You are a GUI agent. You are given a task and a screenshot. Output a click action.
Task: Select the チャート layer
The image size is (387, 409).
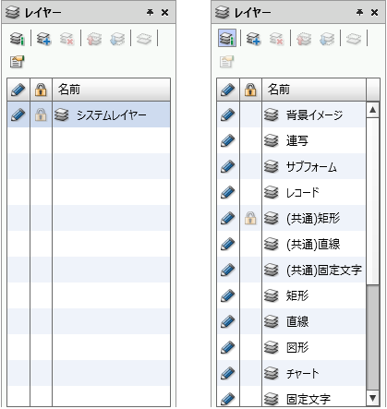tap(303, 374)
